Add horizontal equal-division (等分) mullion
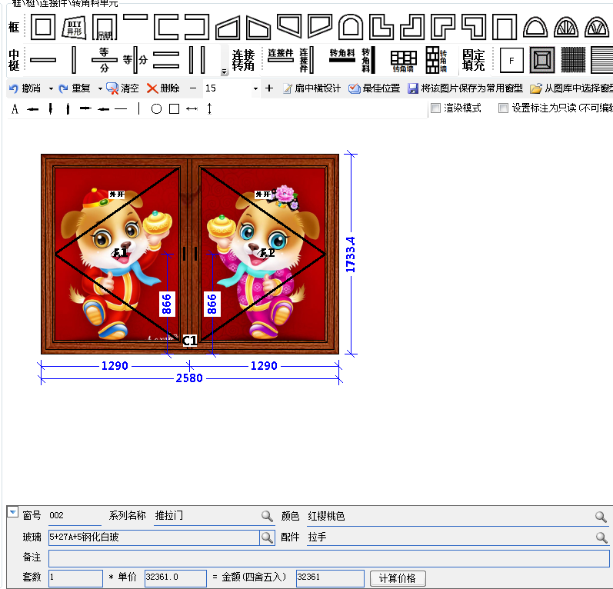The height and width of the screenshot is (589, 613). pyautogui.click(x=104, y=60)
